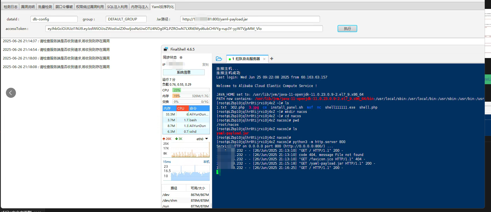This screenshot has height=212, width=491.
Task: Open the 内存马注入 tab
Action: pyautogui.click(x=139, y=7)
